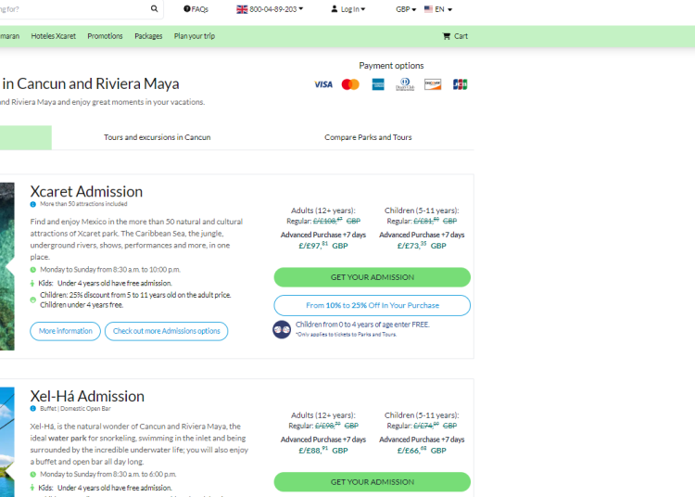Open the FAQs help link
Screen dimensions: 695x497
(x=196, y=9)
